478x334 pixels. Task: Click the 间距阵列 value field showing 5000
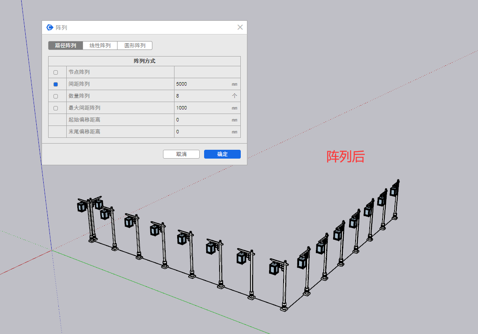pos(201,84)
